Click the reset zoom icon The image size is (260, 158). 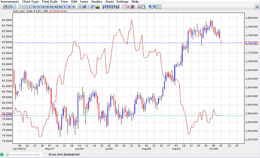point(159,7)
